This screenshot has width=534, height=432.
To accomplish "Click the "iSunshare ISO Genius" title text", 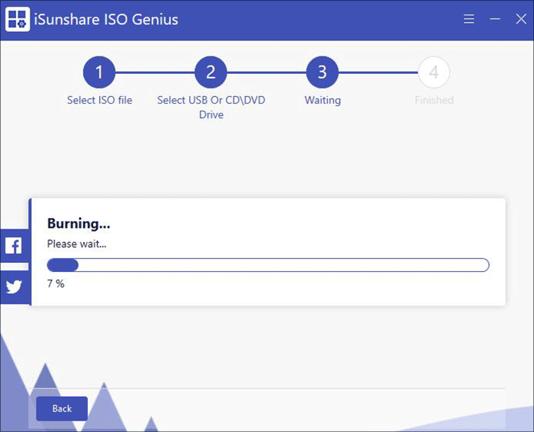I will (106, 19).
